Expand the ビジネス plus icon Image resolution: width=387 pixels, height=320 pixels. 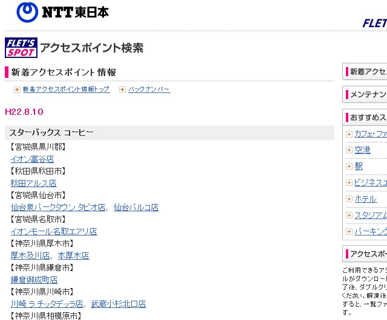(x=349, y=183)
